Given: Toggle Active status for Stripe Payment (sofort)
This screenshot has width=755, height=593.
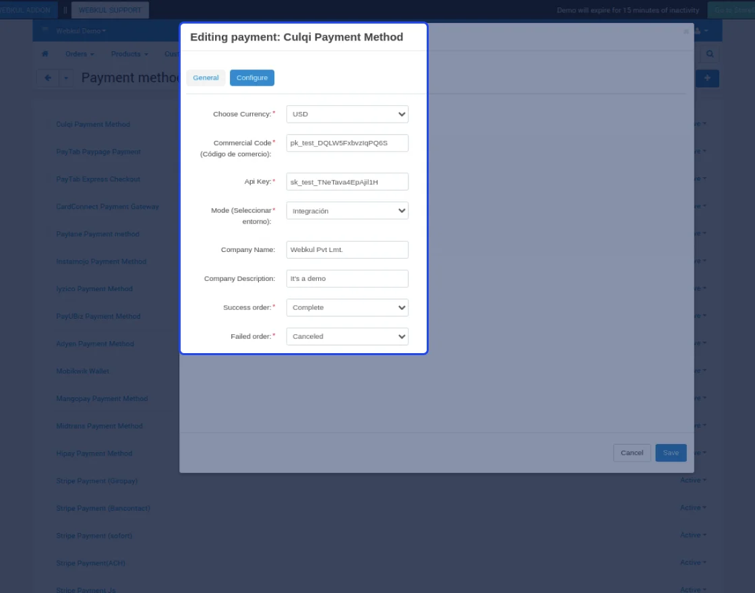Looking at the screenshot, I should 693,535.
